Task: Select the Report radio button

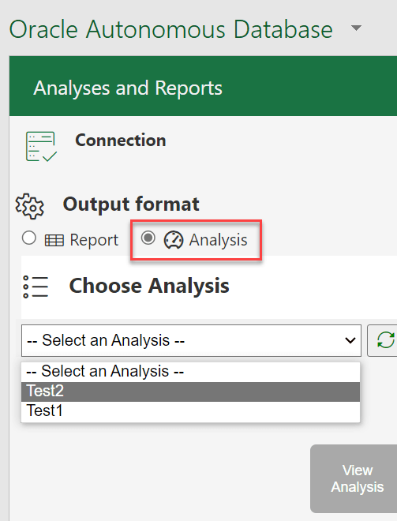Action: coord(29,238)
